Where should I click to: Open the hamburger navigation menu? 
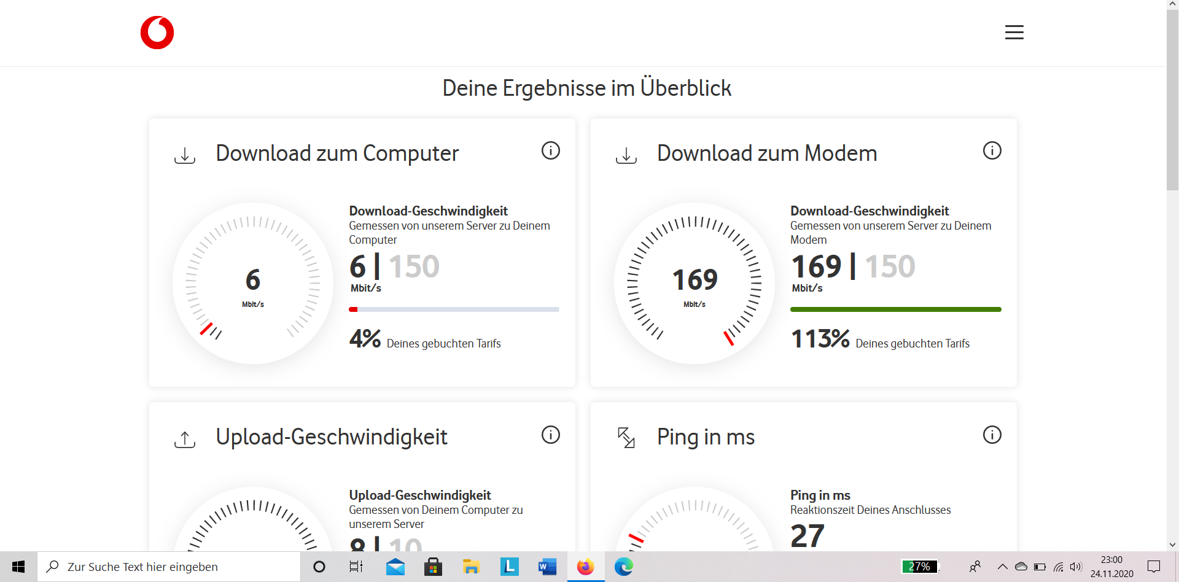click(x=1014, y=32)
